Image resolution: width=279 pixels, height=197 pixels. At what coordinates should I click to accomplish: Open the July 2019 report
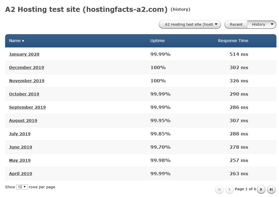20,134
